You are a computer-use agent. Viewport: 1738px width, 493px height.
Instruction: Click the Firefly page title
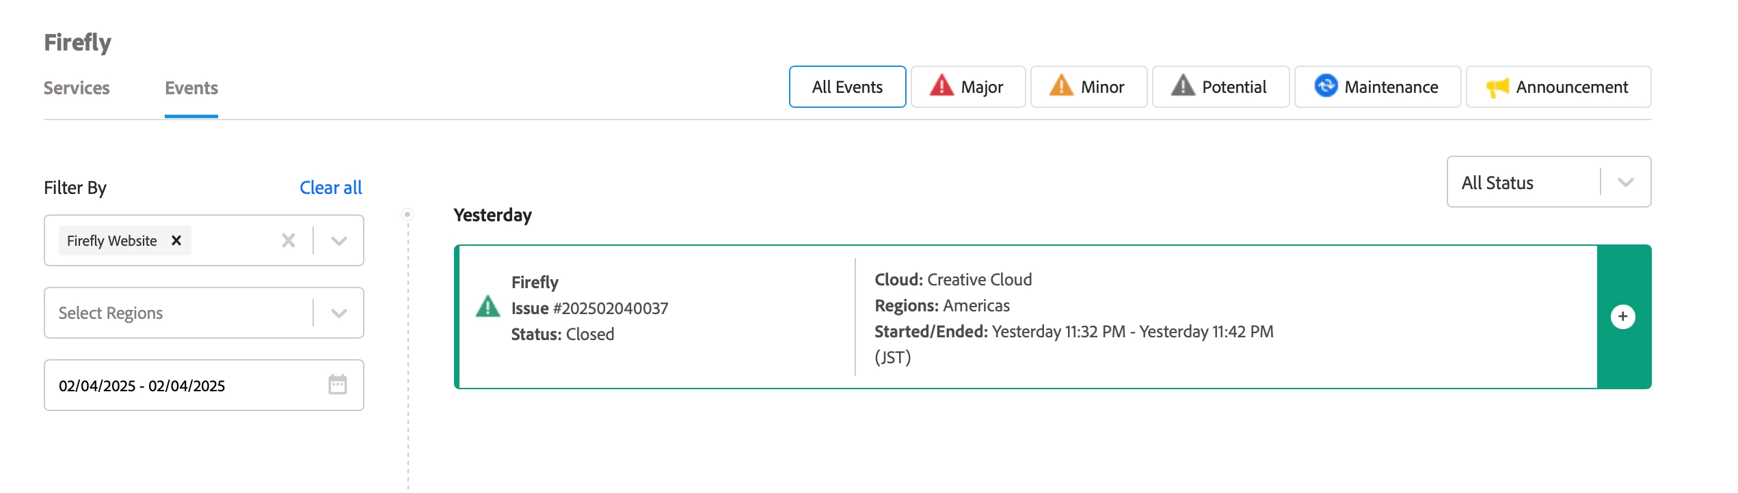tap(77, 42)
